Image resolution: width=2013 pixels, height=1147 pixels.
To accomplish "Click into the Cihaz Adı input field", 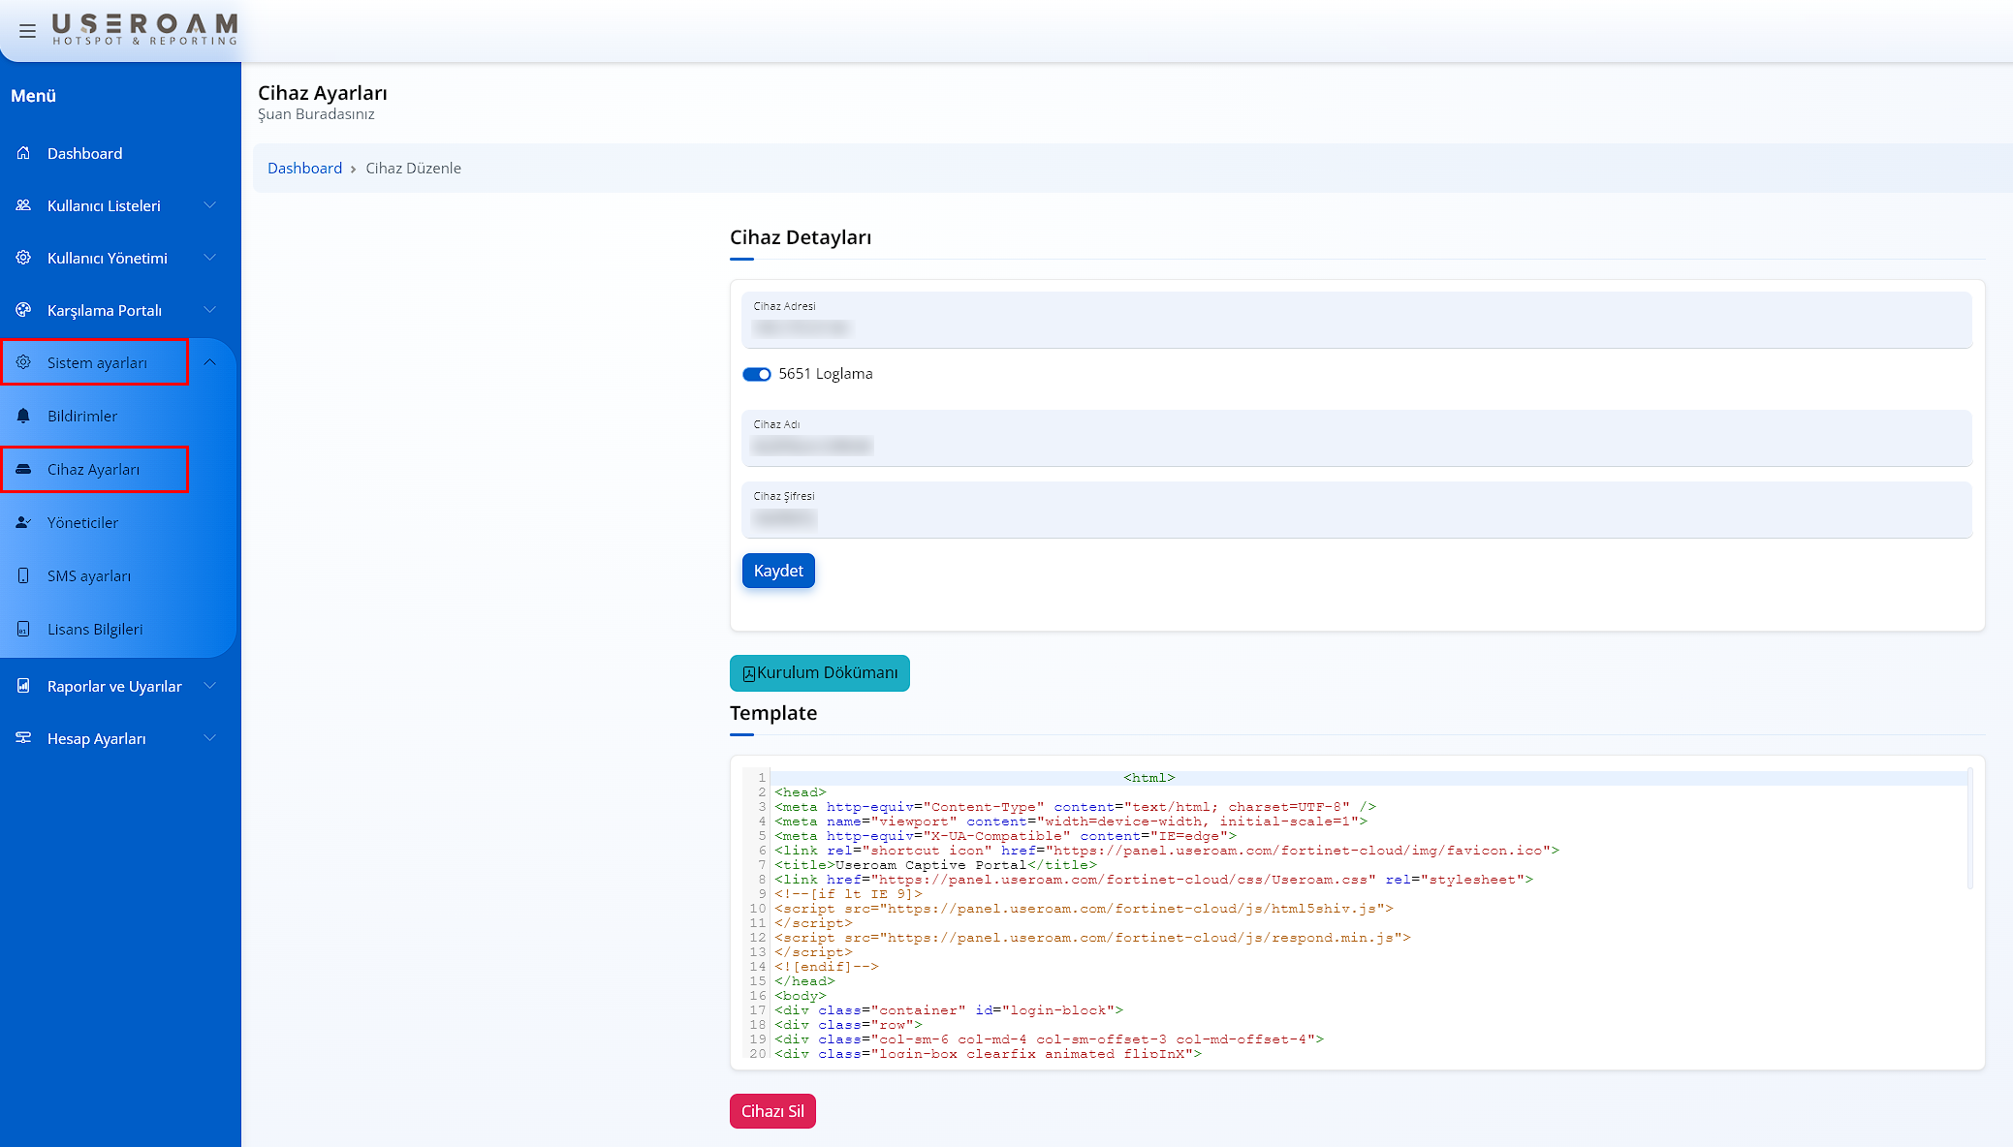I will 1357,446.
